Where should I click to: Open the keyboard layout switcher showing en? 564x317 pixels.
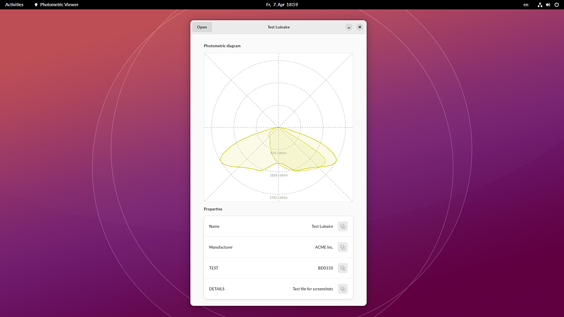click(x=525, y=4)
